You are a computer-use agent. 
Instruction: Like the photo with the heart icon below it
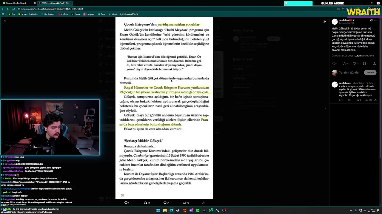pyautogui.click(x=165, y=203)
